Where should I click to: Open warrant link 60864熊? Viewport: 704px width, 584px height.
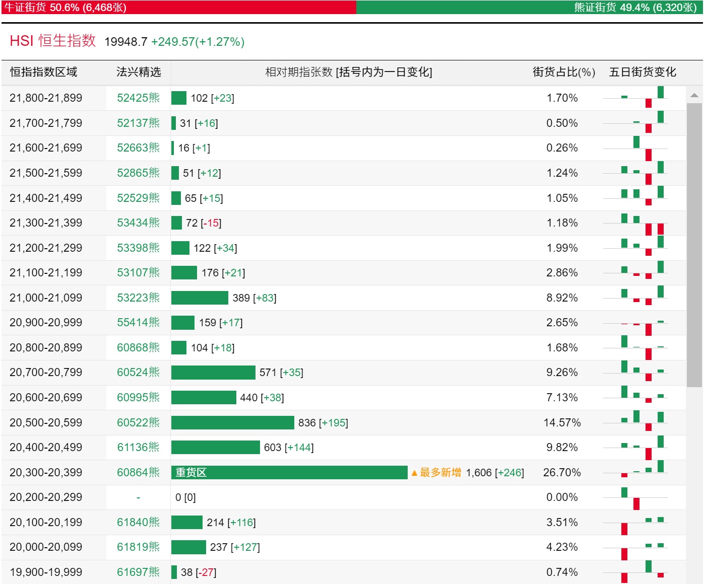point(138,472)
